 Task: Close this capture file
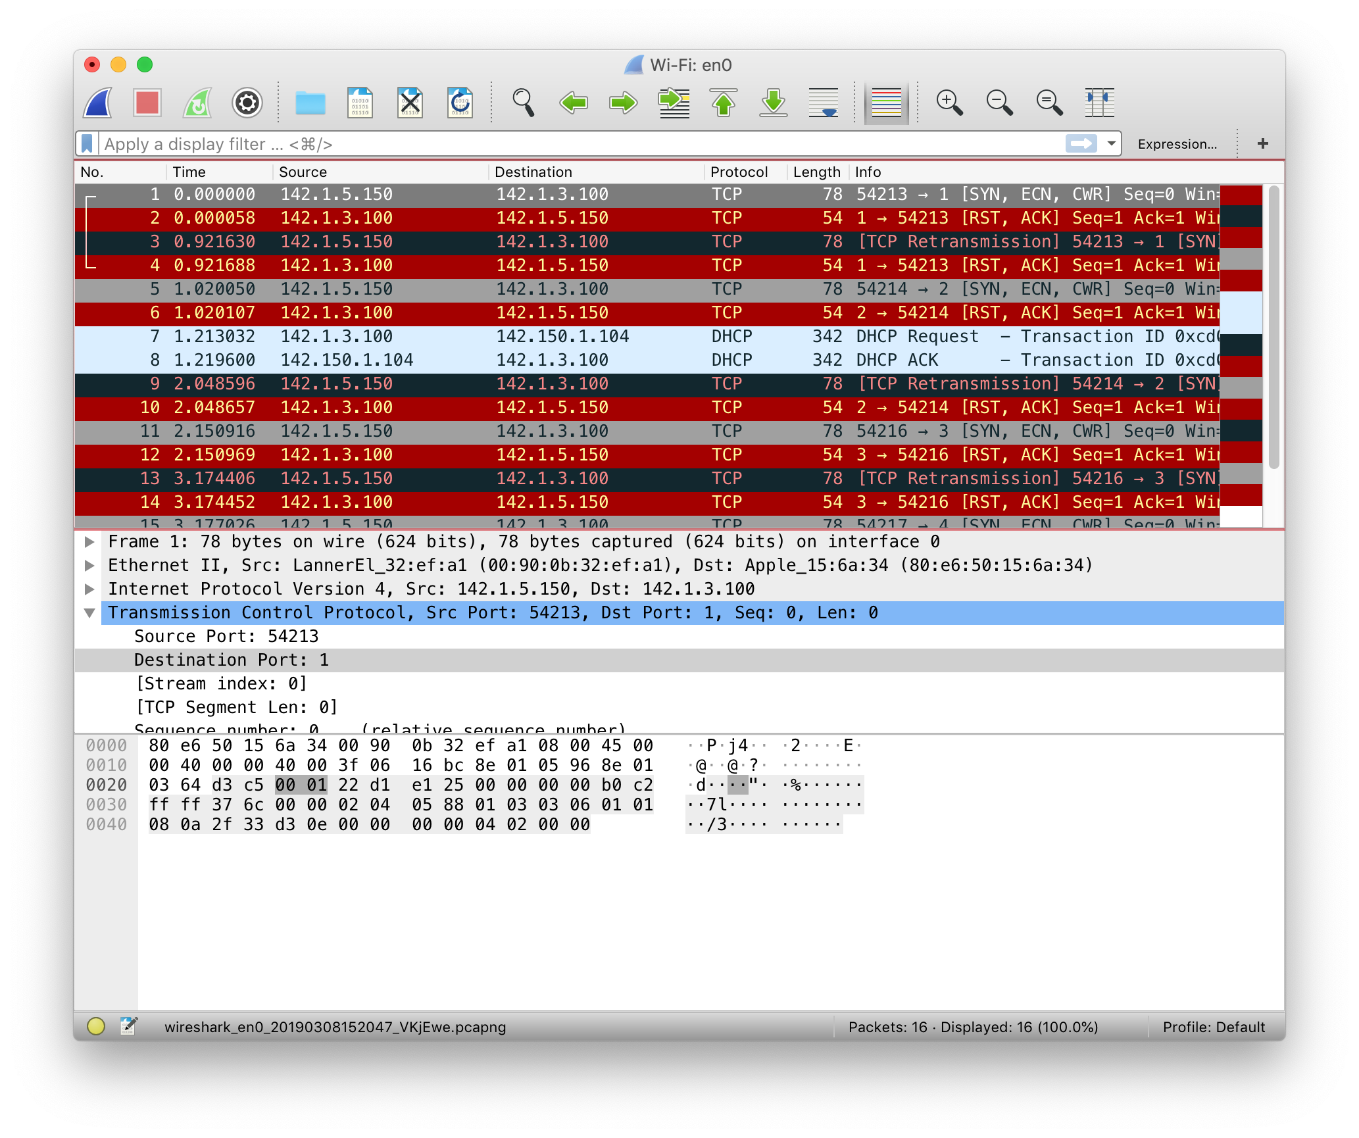(410, 103)
